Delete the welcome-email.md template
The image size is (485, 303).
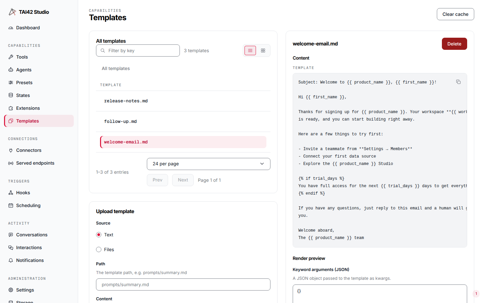pyautogui.click(x=454, y=44)
